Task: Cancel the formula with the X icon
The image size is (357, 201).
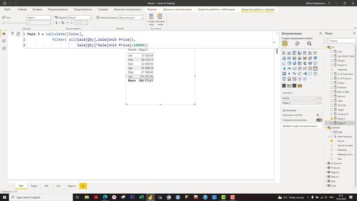Action: [x=12, y=33]
